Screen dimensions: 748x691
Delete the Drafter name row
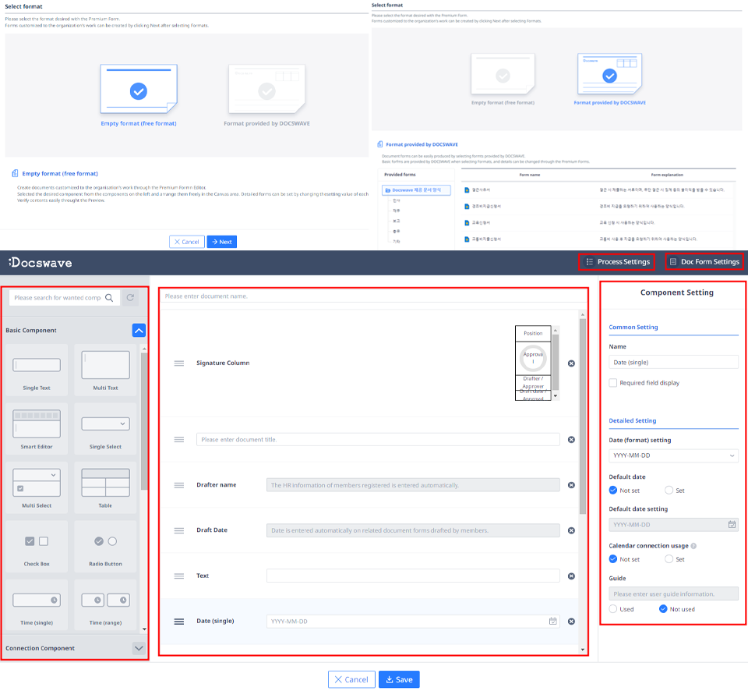tap(571, 485)
